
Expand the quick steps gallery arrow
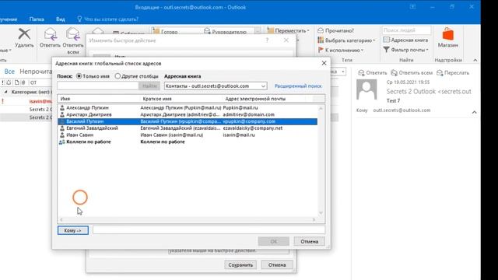pyautogui.click(x=258, y=31)
